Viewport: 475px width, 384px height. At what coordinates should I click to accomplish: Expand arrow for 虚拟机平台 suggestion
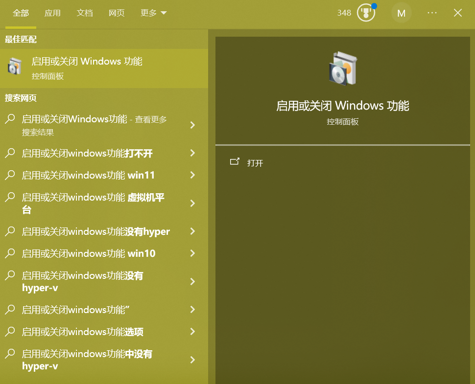(x=192, y=203)
